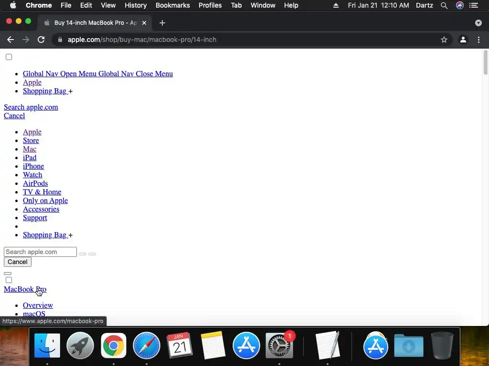489x366 pixels.
Task: Click the Cancel button under search field
Action: tap(18, 262)
